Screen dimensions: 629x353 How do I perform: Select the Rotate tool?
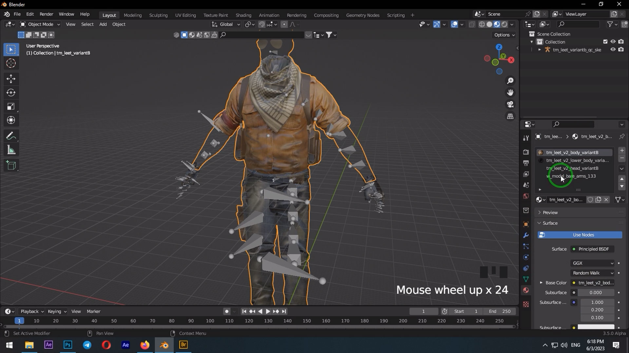(x=11, y=92)
